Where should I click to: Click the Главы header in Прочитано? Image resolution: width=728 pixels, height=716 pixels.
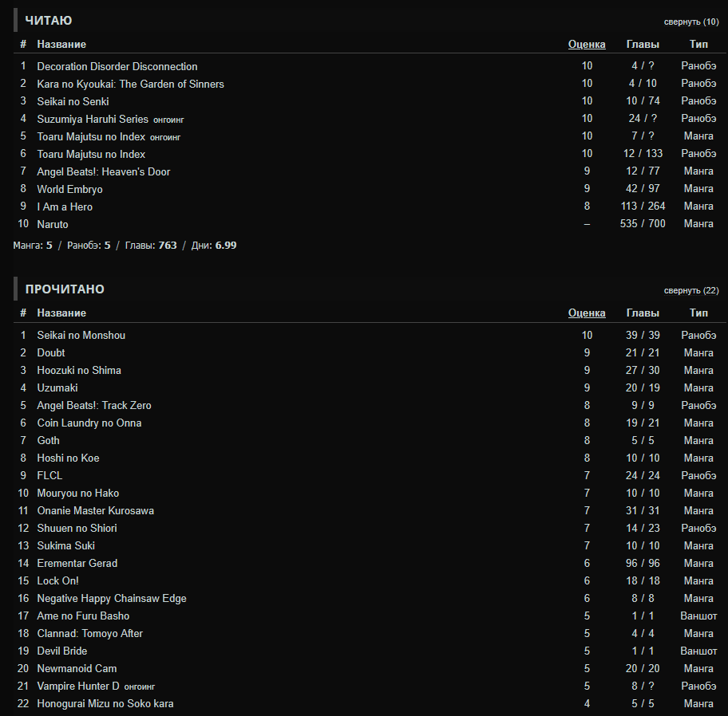click(643, 313)
